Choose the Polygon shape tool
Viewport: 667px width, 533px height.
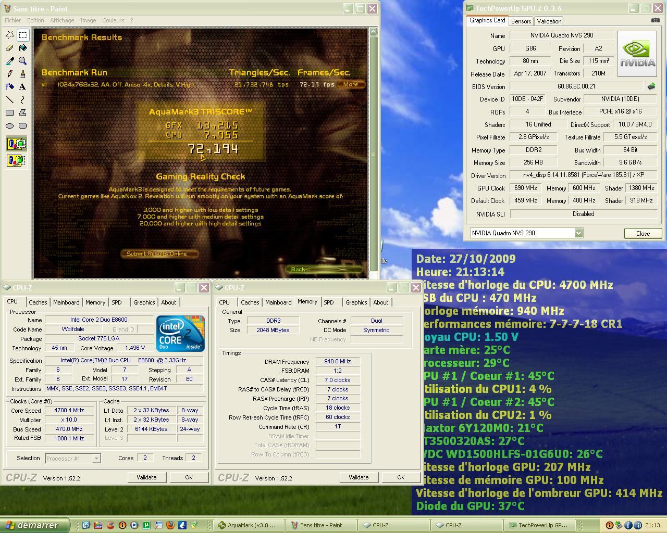coord(23,112)
